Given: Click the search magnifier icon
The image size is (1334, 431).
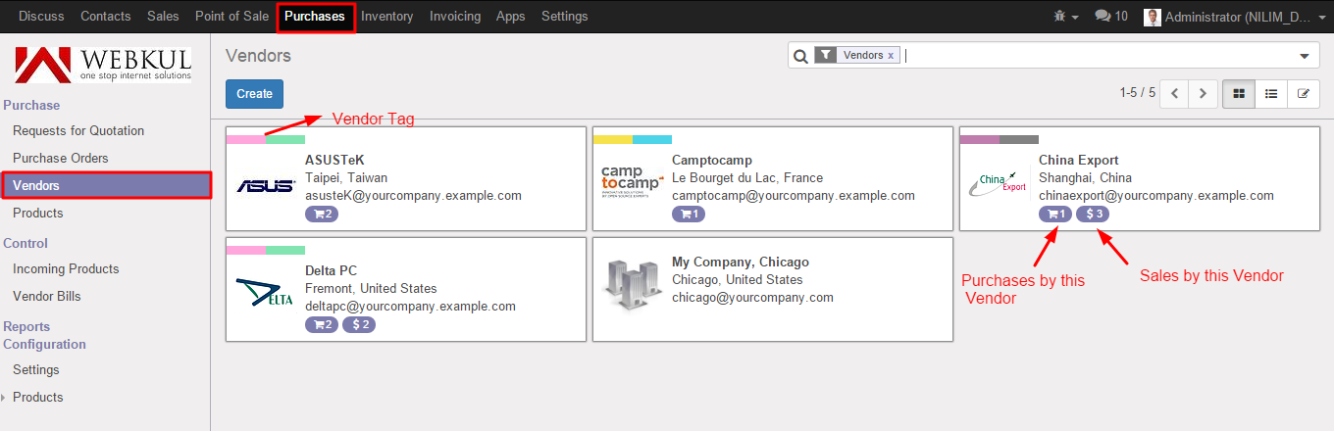Looking at the screenshot, I should click(x=800, y=56).
